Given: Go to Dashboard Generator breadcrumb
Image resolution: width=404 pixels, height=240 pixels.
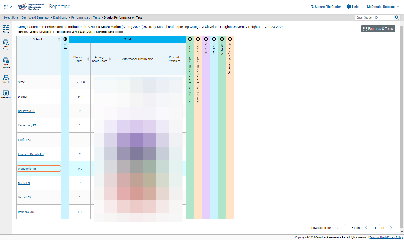Looking at the screenshot, I should tap(36, 17).
